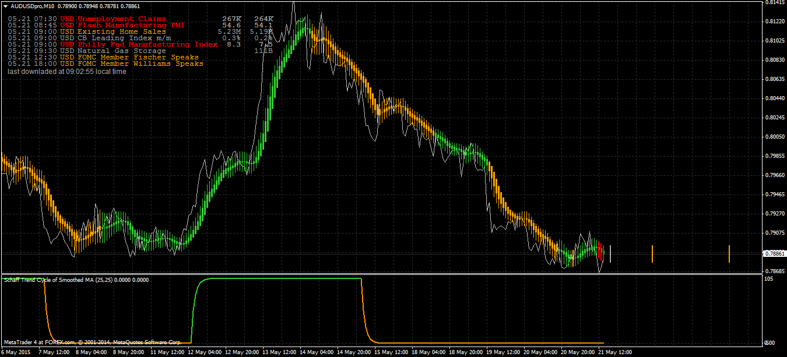This screenshot has width=787, height=357.
Task: Click the current price tag 0.78861
Action: click(x=775, y=254)
